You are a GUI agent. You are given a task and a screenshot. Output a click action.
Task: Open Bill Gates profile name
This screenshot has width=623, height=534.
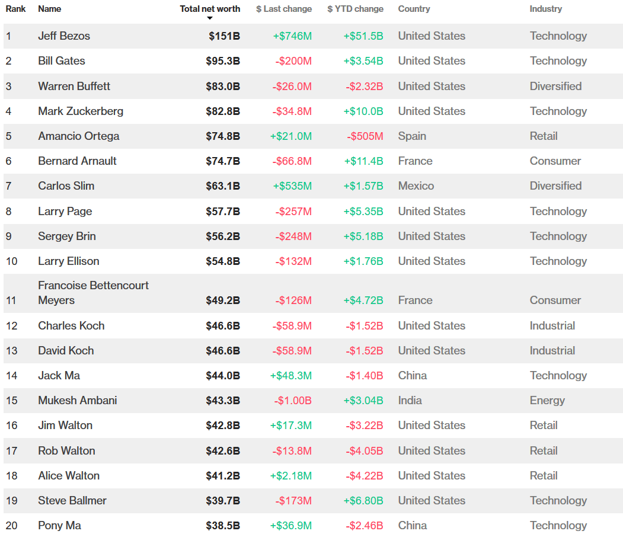pyautogui.click(x=62, y=61)
